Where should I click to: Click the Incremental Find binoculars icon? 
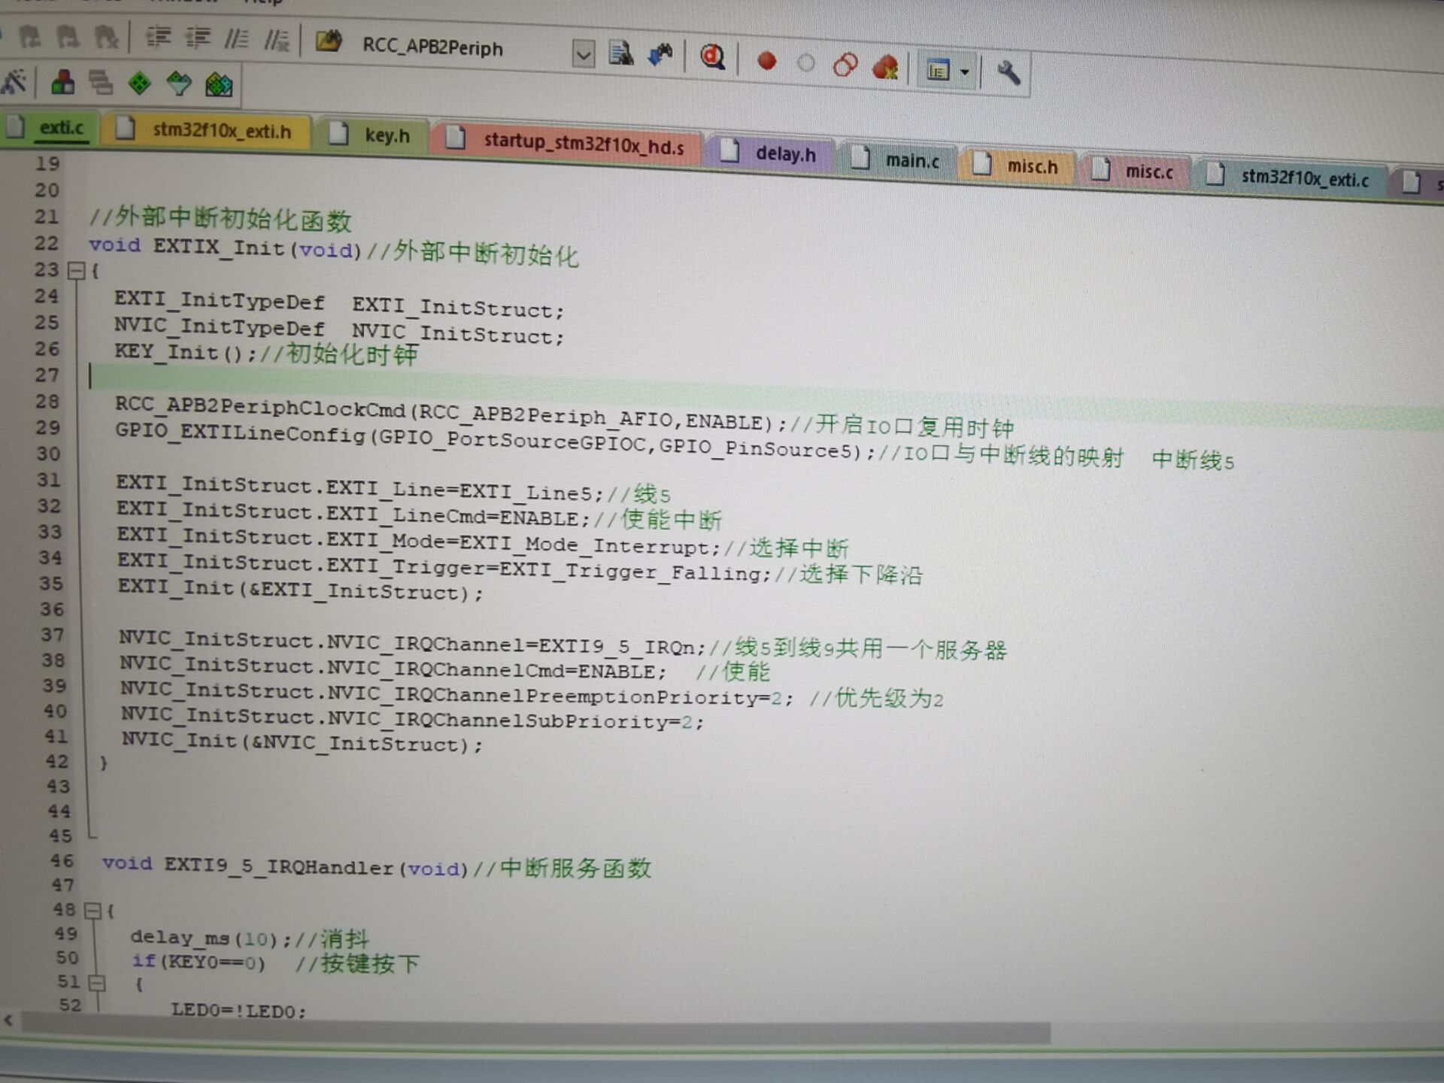[x=660, y=55]
